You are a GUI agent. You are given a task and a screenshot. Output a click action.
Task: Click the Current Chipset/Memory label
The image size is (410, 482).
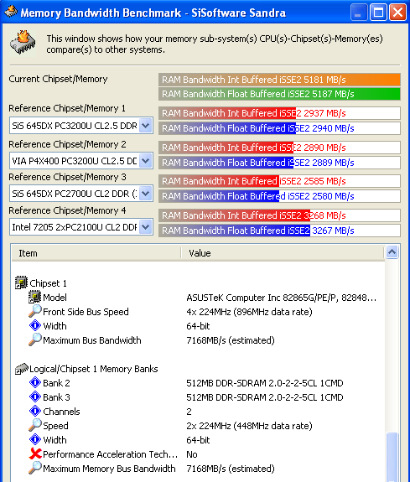point(58,79)
